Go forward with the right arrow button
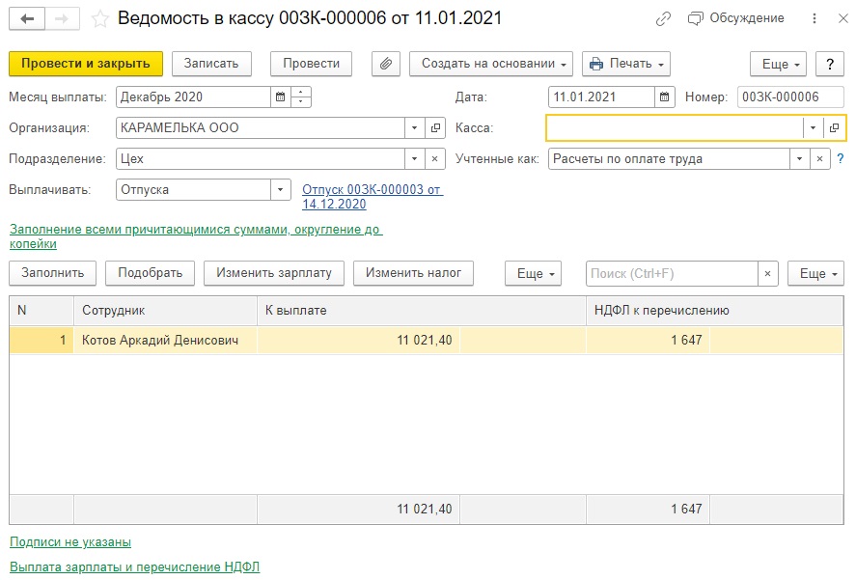Viewport: 856px width, 580px height. (62, 19)
